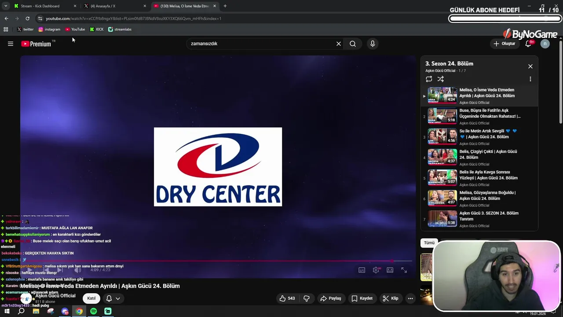Reload the page

pos(27,18)
